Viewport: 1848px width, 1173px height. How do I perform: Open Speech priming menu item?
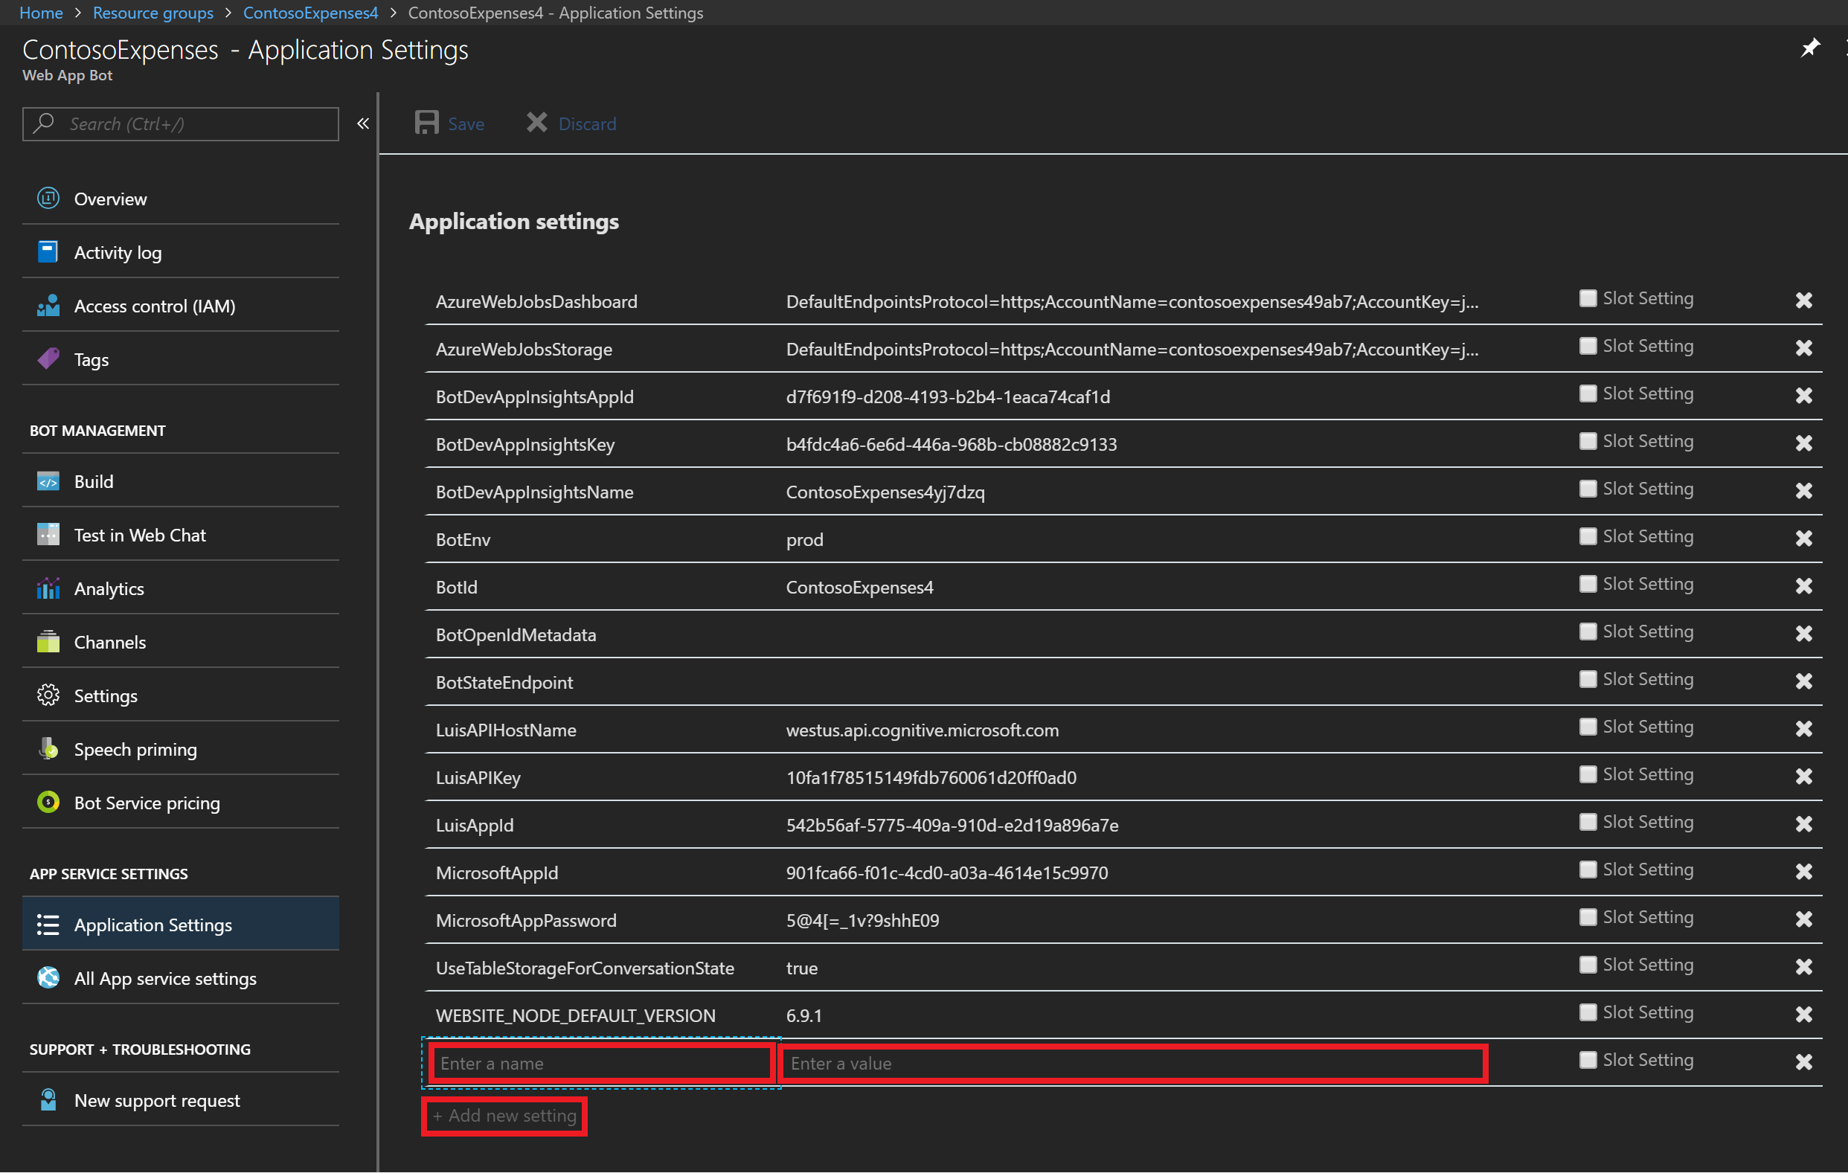181,750
